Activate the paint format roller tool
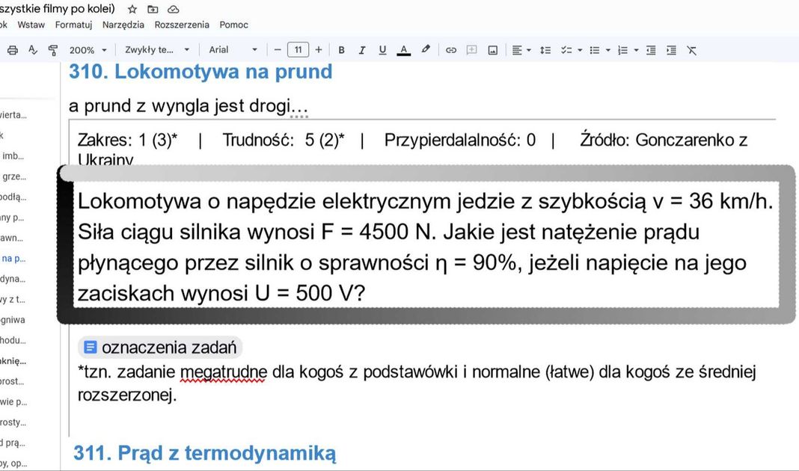 pyautogui.click(x=52, y=50)
